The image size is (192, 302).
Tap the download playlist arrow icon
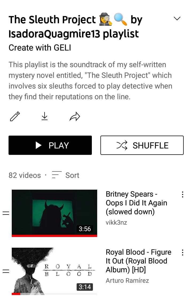pos(45,116)
